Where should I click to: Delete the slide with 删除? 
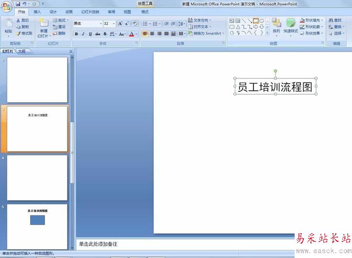(59, 33)
